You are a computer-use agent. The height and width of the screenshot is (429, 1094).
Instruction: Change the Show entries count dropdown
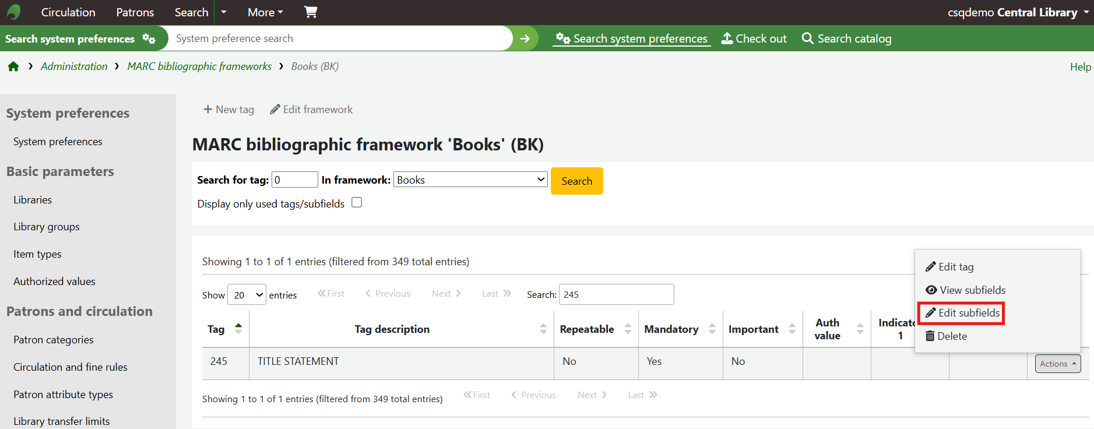(x=246, y=295)
